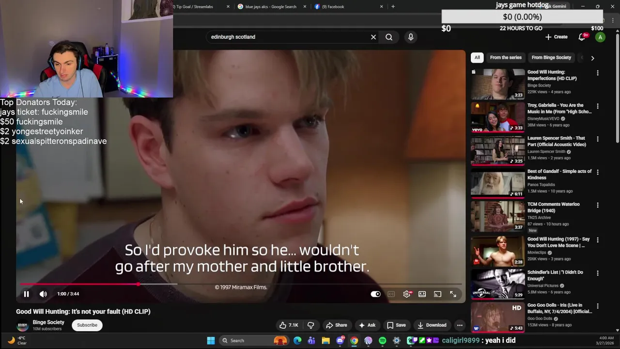Close the Facebook browser tab
The height and width of the screenshot is (349, 620).
(x=381, y=7)
